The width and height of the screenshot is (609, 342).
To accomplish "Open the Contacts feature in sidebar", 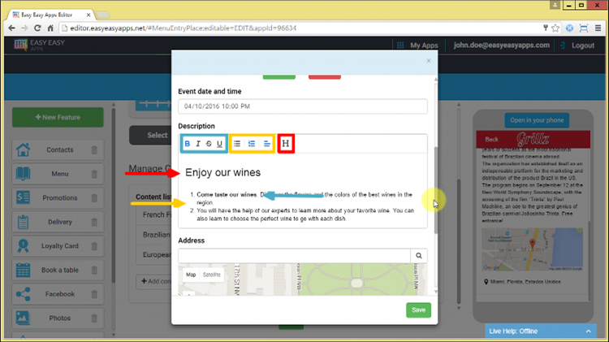I will 58,149.
